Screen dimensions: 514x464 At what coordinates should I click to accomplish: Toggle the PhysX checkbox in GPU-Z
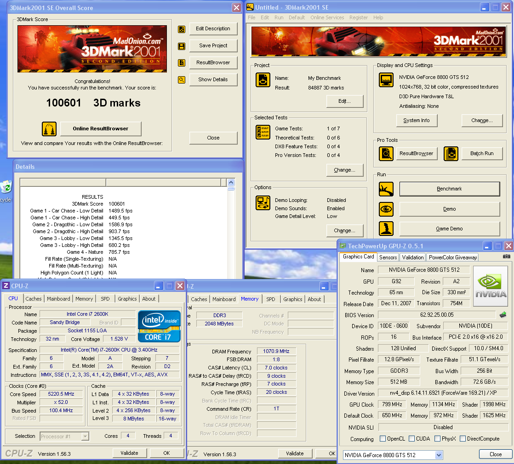coord(437,438)
